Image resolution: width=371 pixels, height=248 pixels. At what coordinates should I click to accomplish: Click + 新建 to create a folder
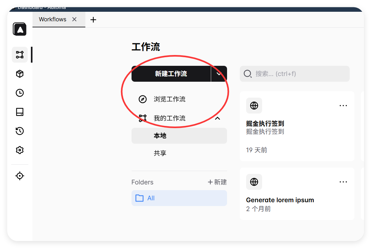point(217,182)
